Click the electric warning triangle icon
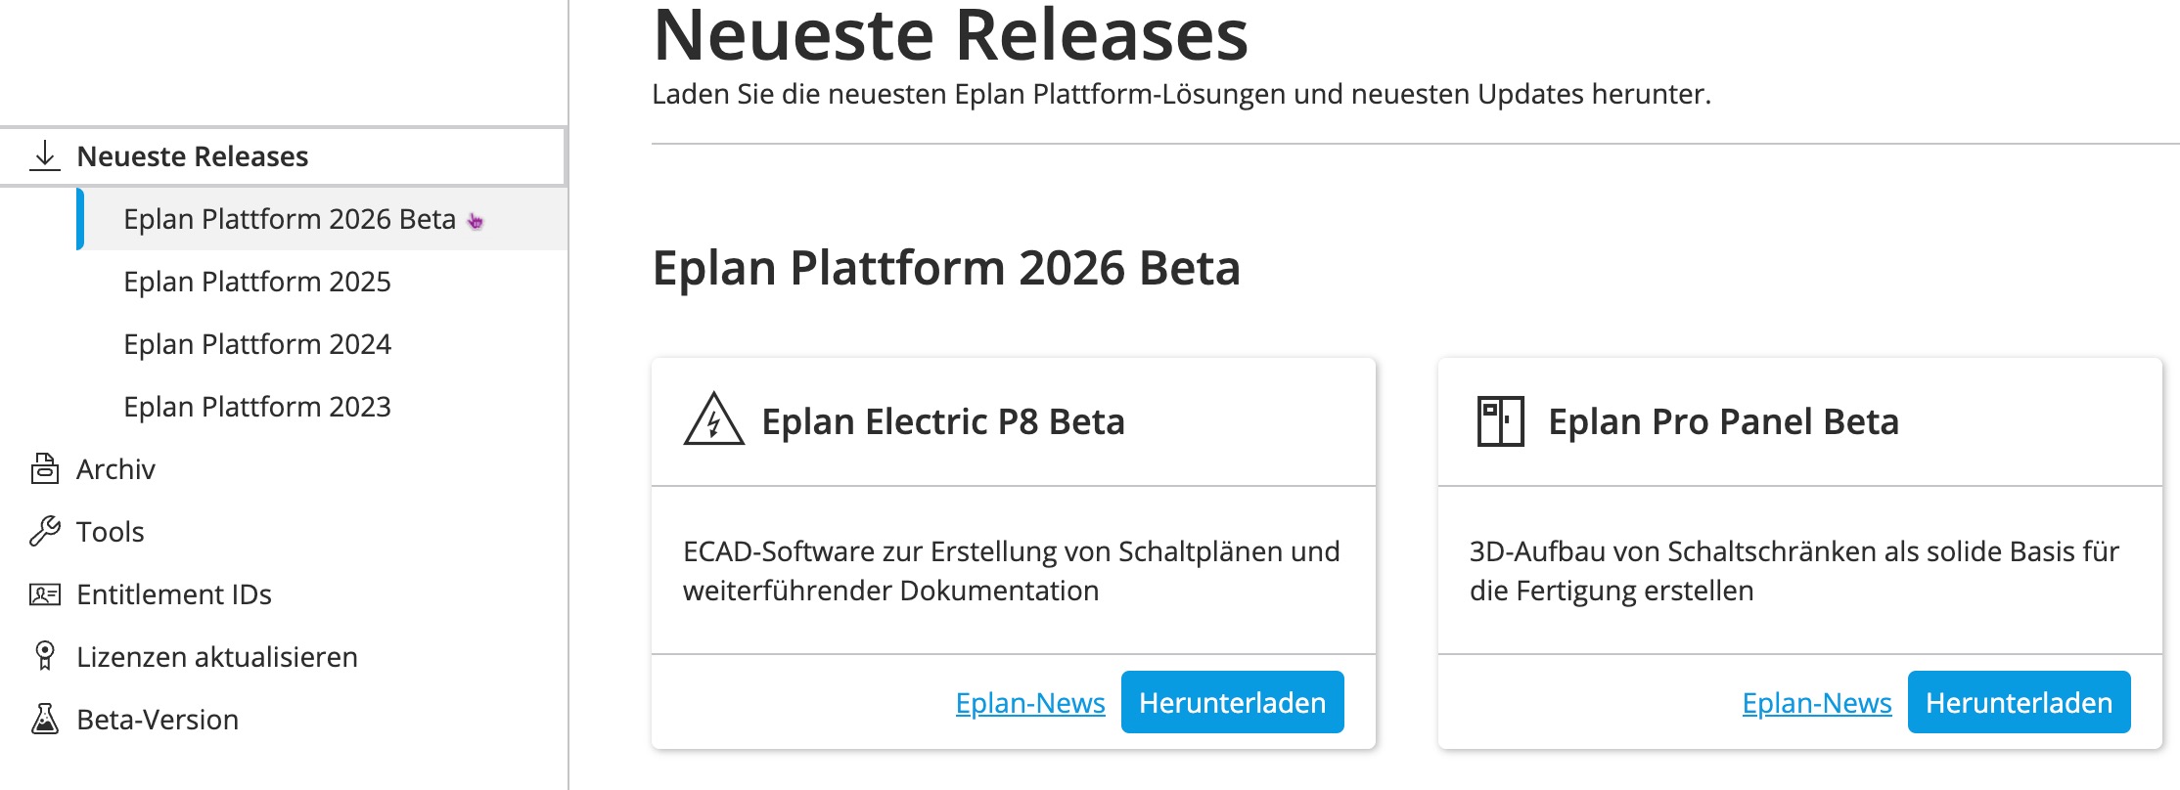This screenshot has height=790, width=2180. click(x=713, y=420)
